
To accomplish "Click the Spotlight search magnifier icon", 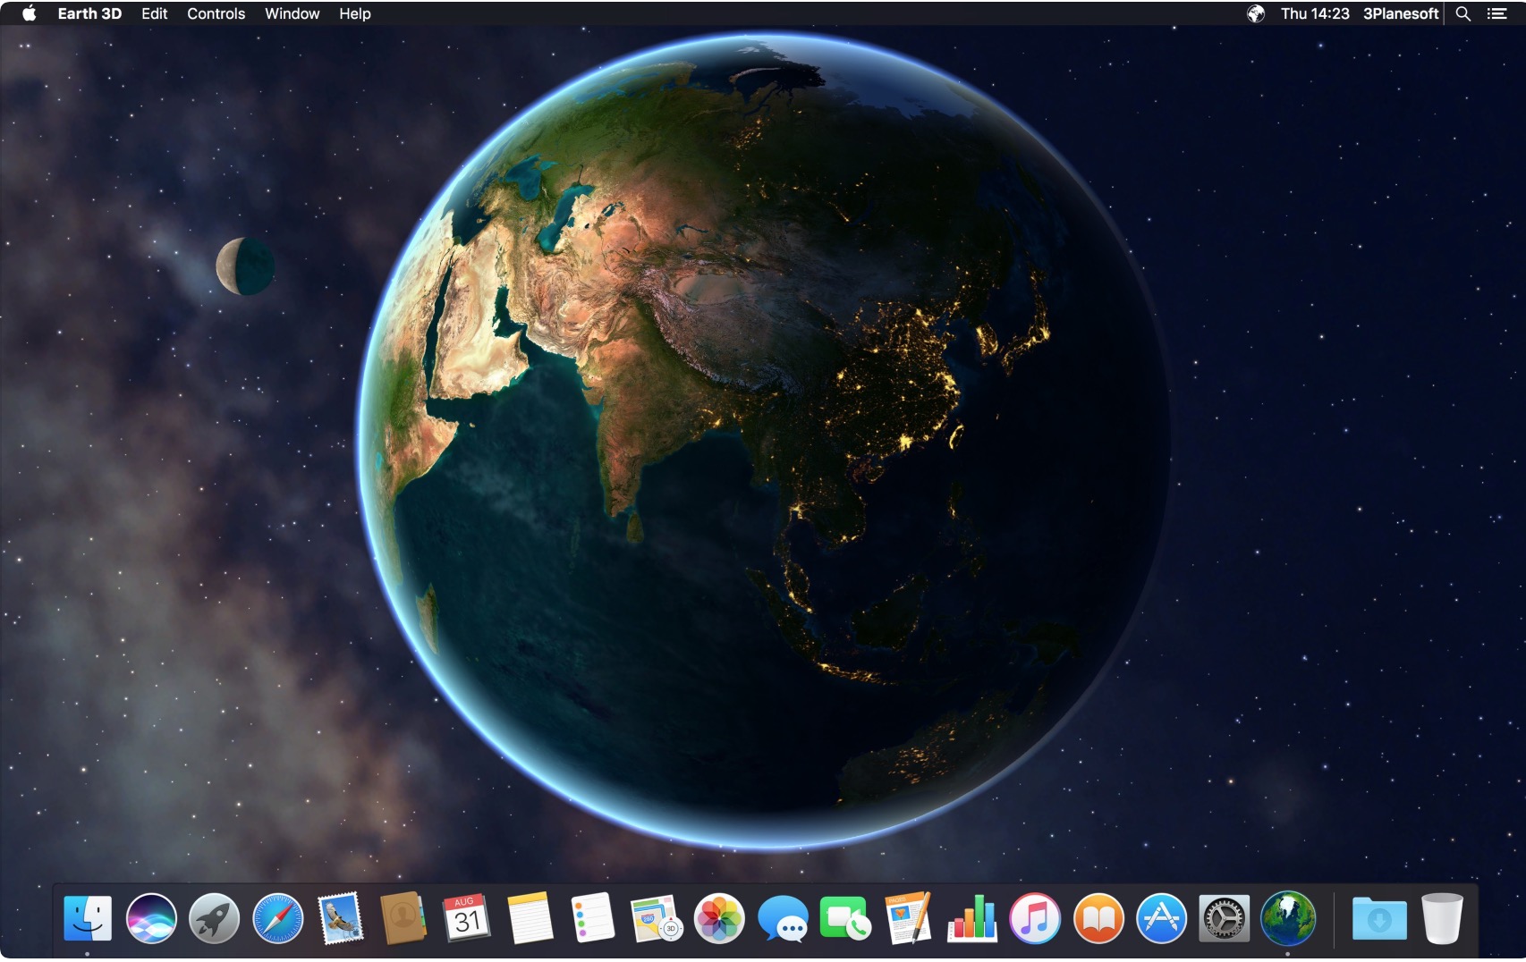I will point(1463,13).
